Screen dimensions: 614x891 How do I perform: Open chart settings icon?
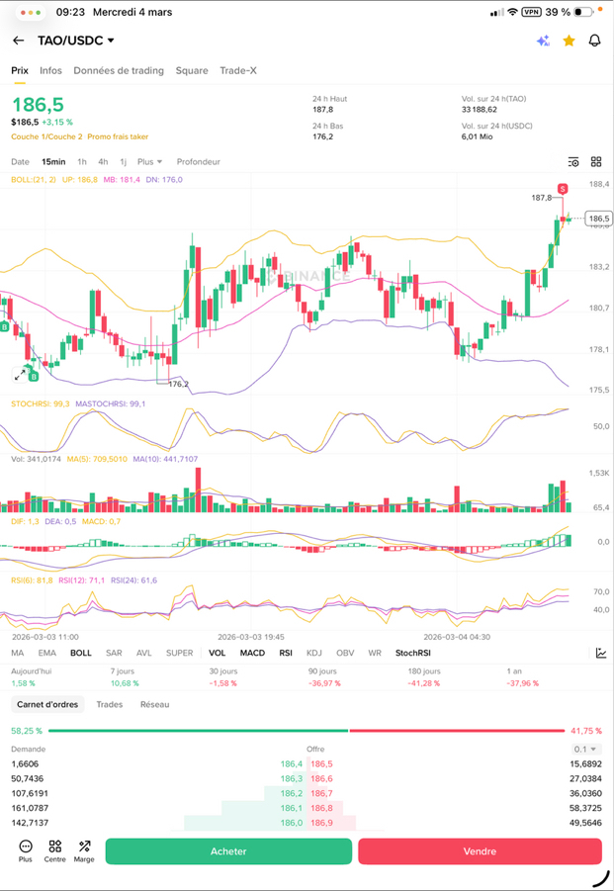[x=573, y=162]
